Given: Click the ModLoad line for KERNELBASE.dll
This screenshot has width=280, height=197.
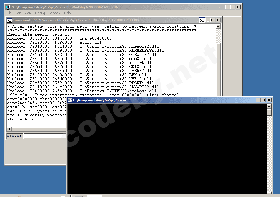Looking at the screenshot, I should 85,51.
